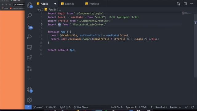The image size is (197, 111).
Task: Click the remote window indicator in status bar
Action: [28, 107]
